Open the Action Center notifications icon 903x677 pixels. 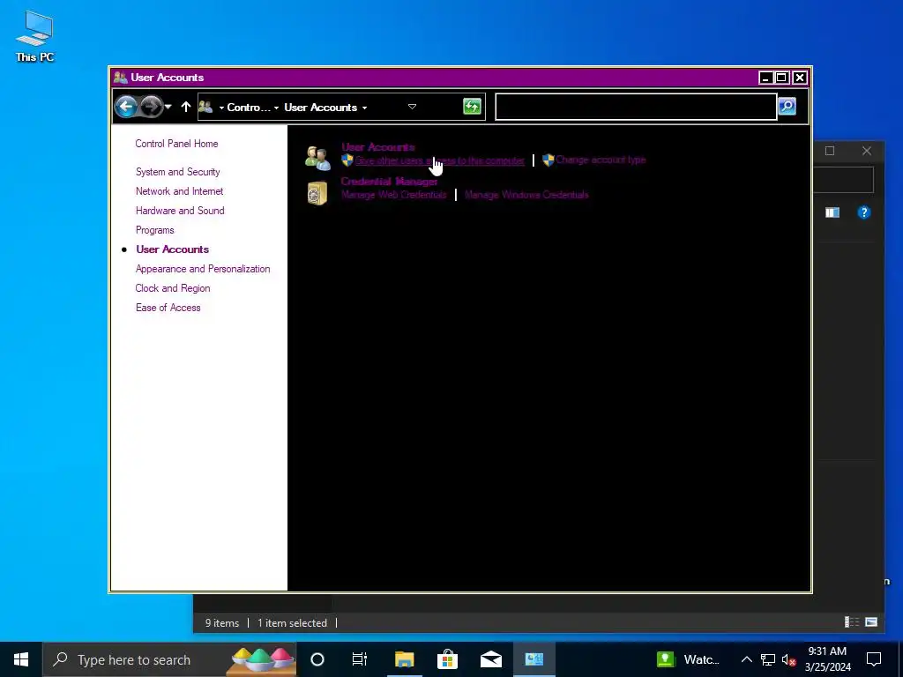[874, 659]
